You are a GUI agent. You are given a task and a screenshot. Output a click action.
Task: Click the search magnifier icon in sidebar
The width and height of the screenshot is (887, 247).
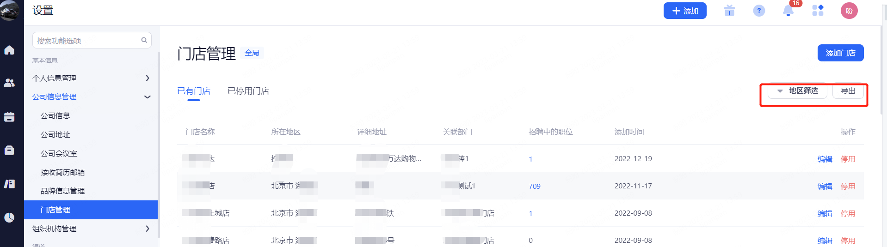pyautogui.click(x=144, y=40)
